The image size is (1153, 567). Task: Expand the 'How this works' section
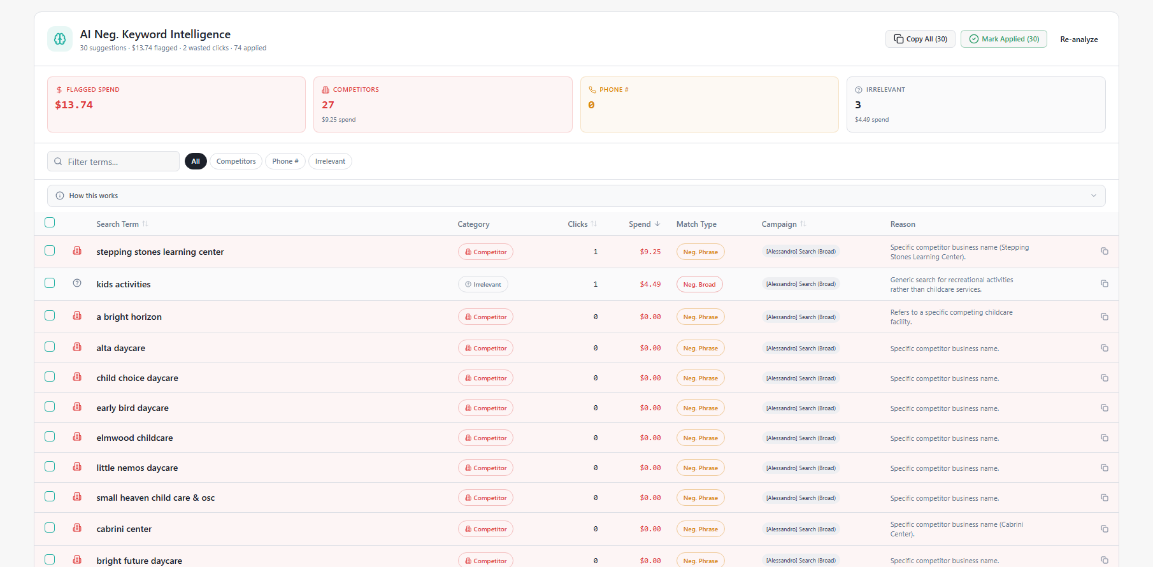576,196
